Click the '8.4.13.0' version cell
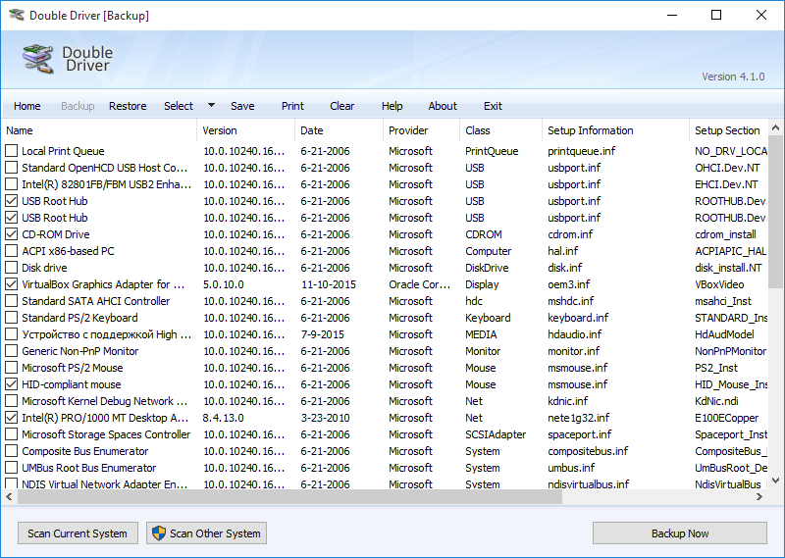Screen dimensions: 785x558 (224, 418)
